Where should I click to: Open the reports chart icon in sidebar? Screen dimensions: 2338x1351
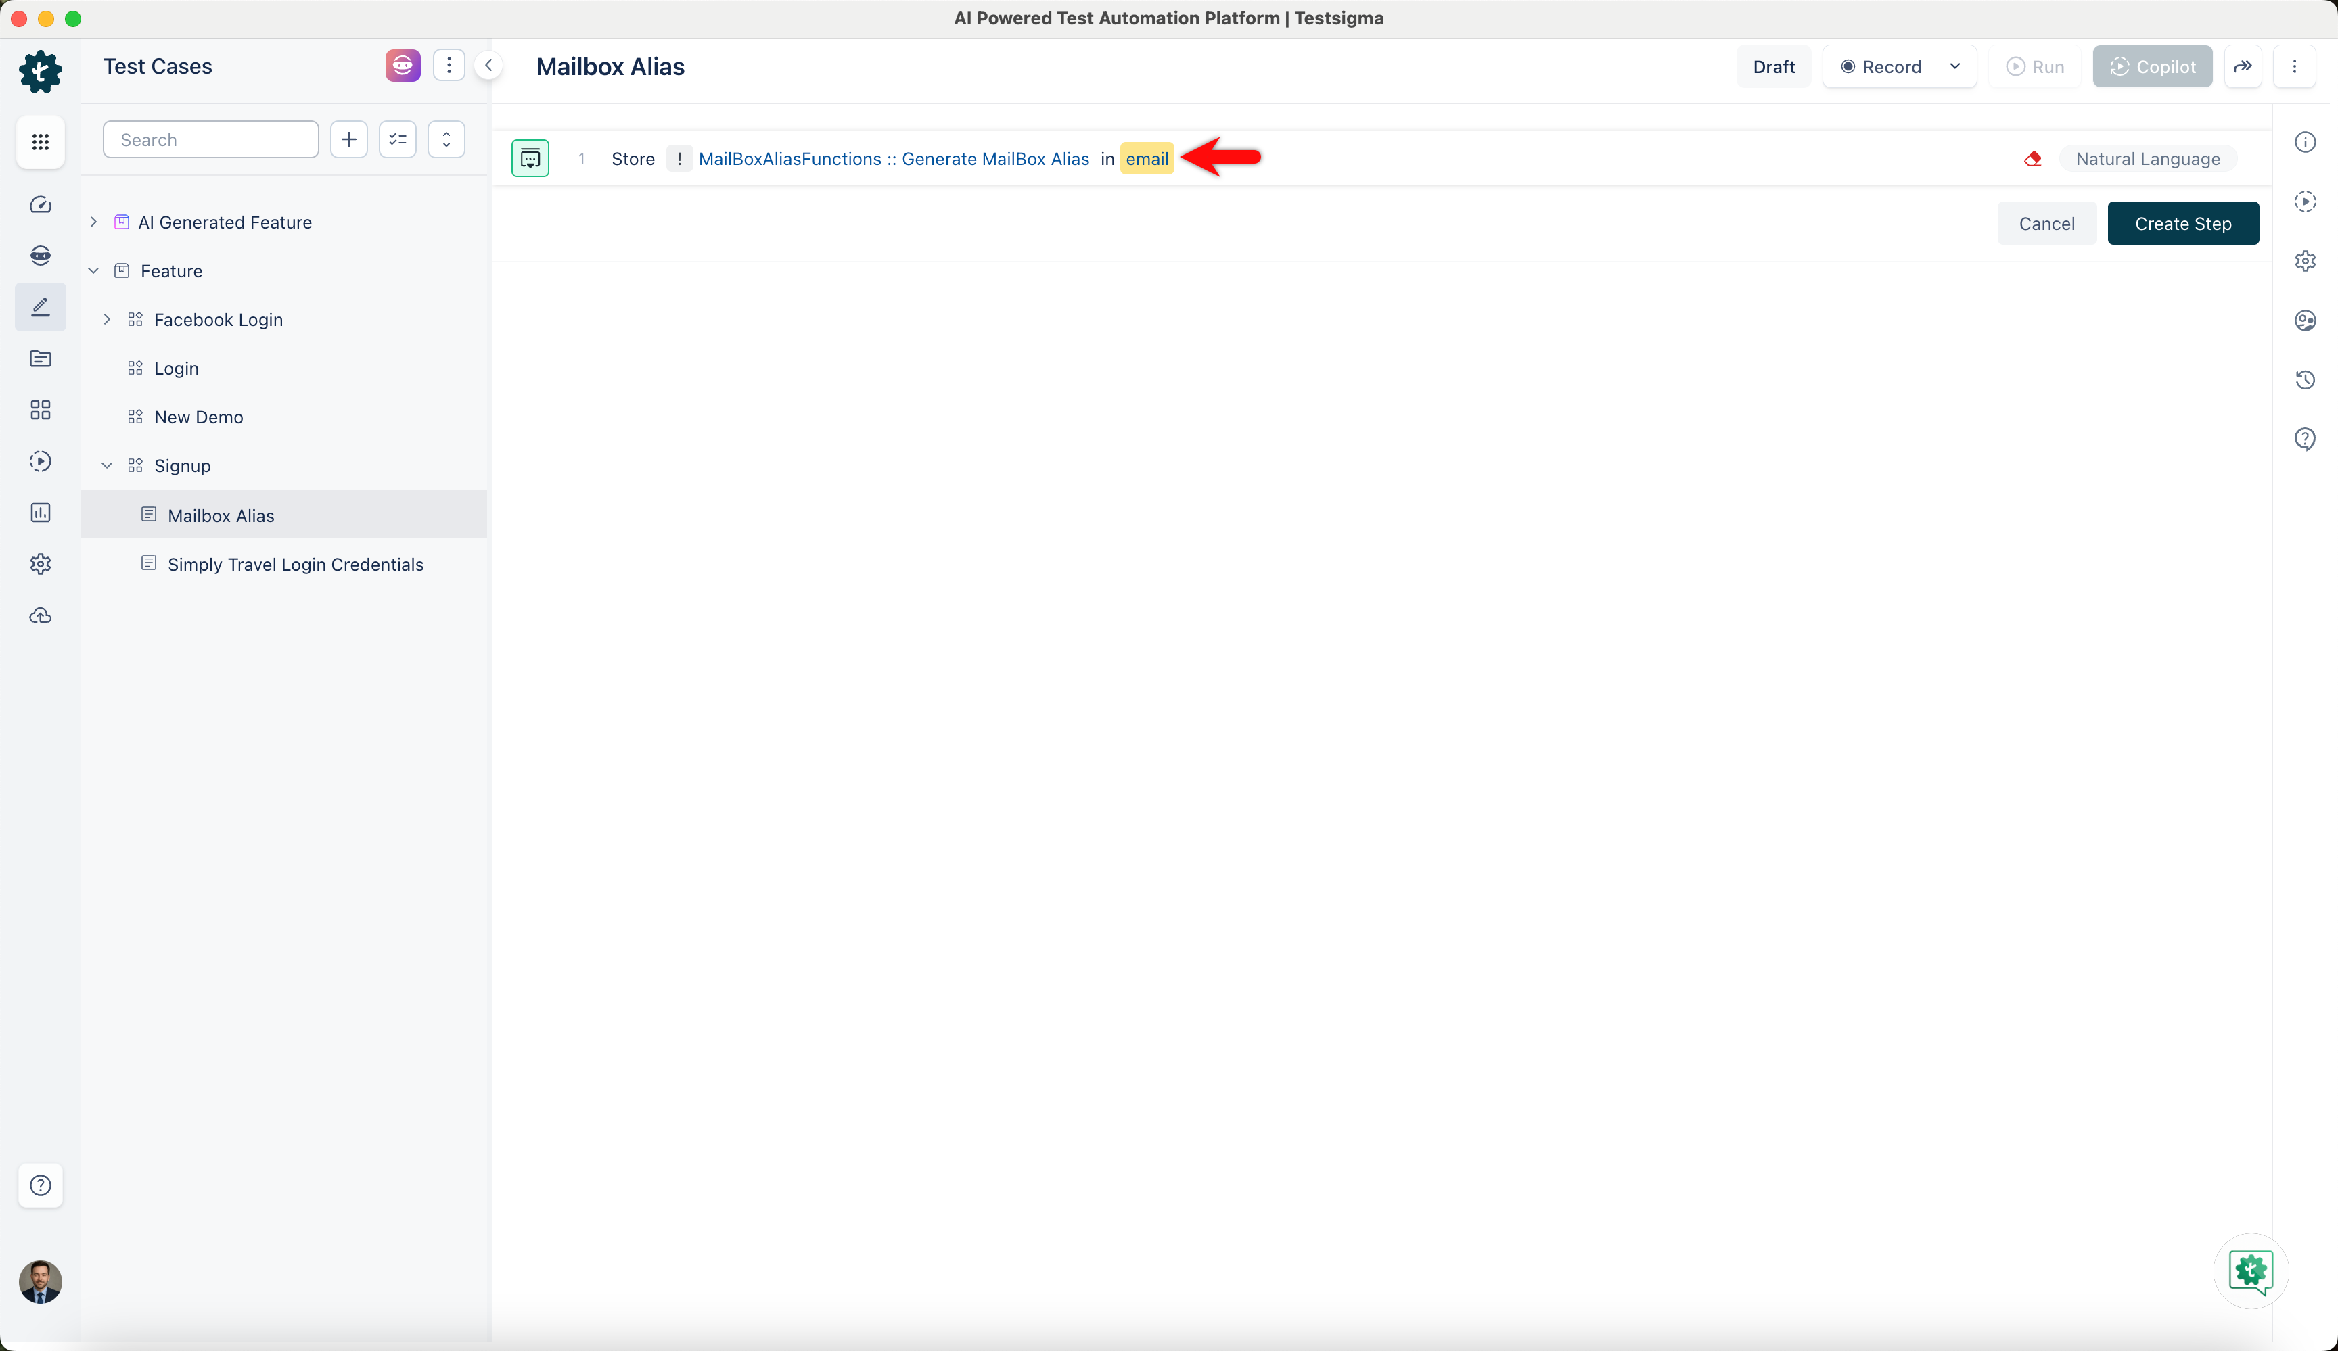click(40, 513)
